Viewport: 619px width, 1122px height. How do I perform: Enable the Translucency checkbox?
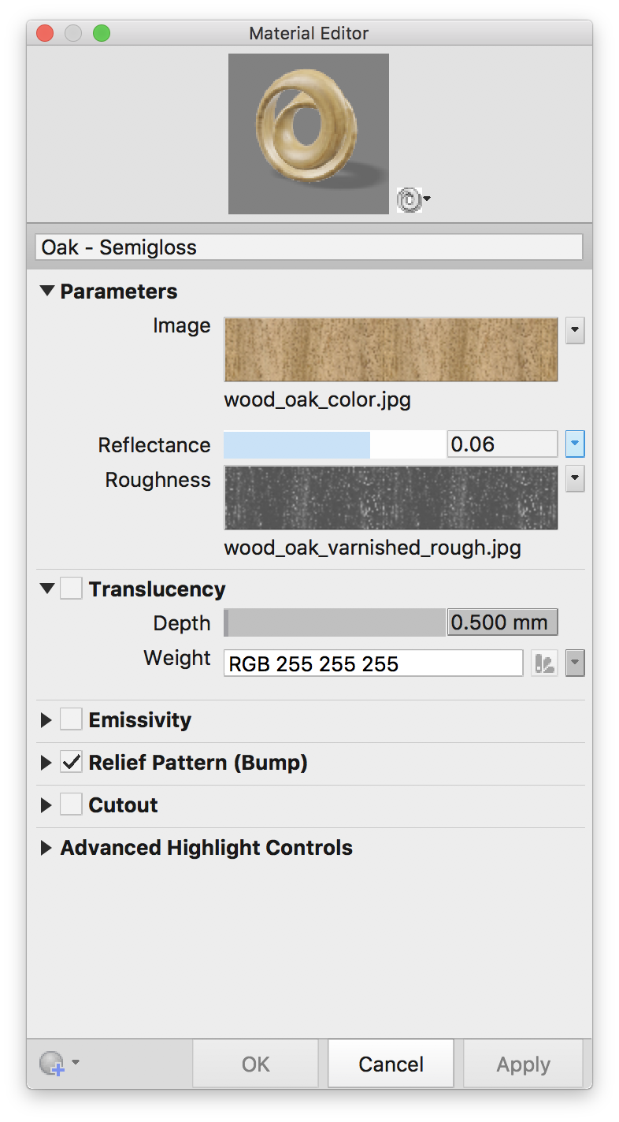[71, 588]
